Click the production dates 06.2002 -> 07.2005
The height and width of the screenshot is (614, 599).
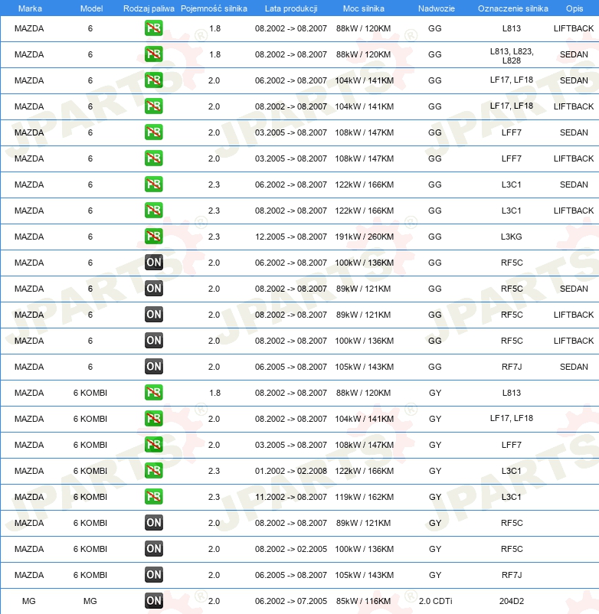tap(291, 601)
